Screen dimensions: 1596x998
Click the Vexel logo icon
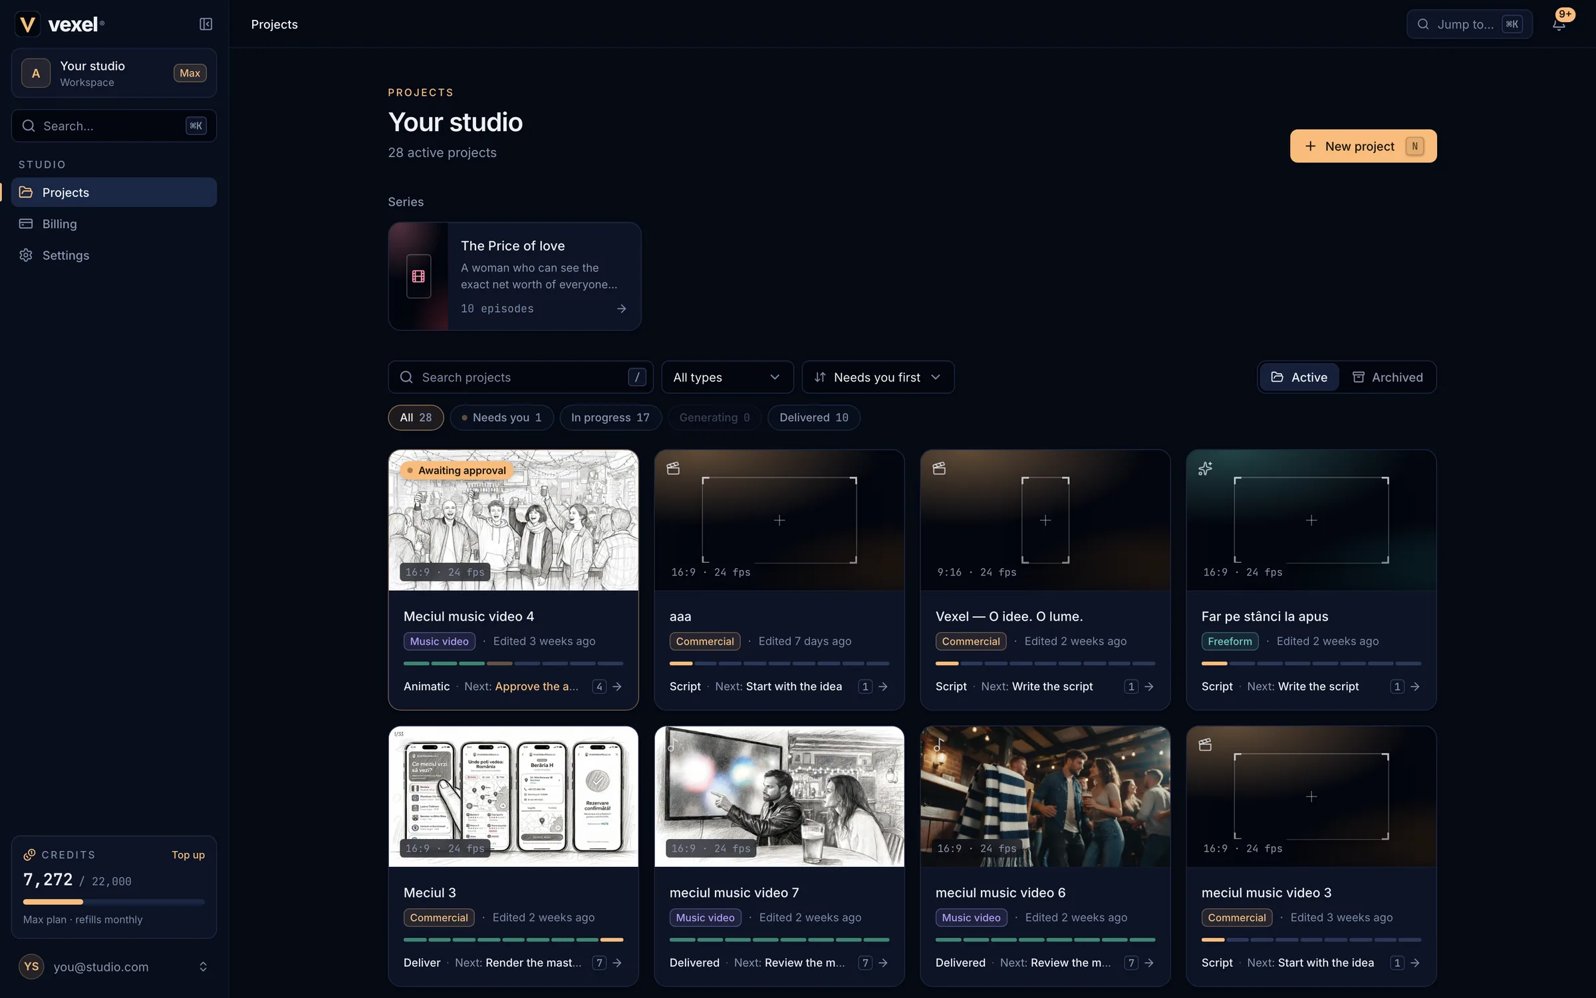coord(27,24)
